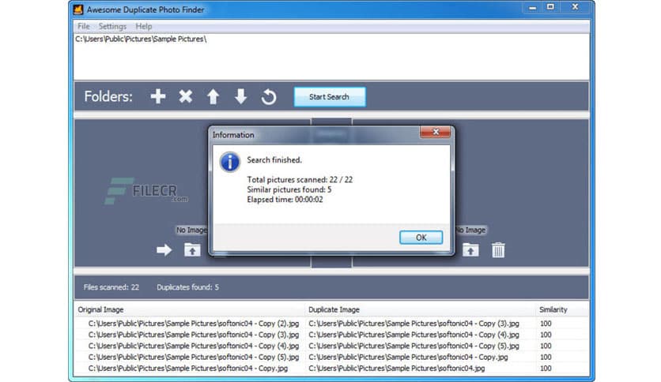The width and height of the screenshot is (661, 382).
Task: Open the File menu
Action: [x=84, y=26]
